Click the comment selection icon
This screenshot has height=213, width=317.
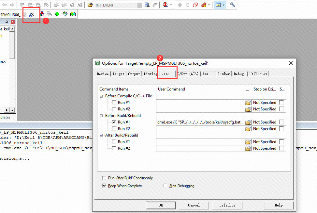[x=72, y=5]
